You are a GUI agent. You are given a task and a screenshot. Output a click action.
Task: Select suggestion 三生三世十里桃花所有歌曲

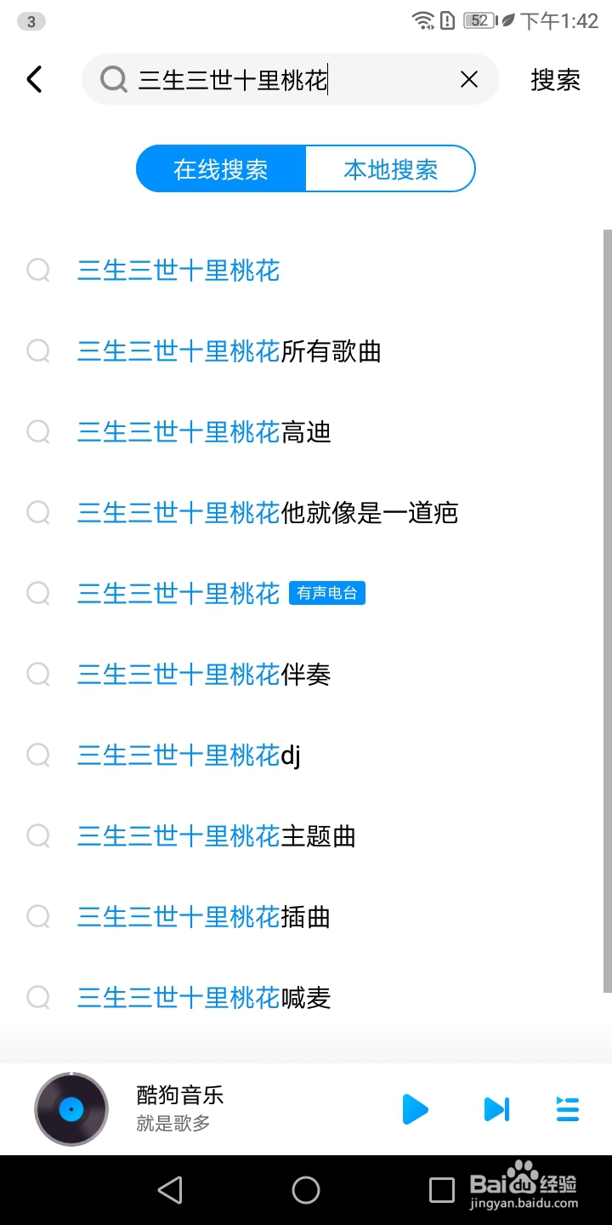[x=229, y=351]
